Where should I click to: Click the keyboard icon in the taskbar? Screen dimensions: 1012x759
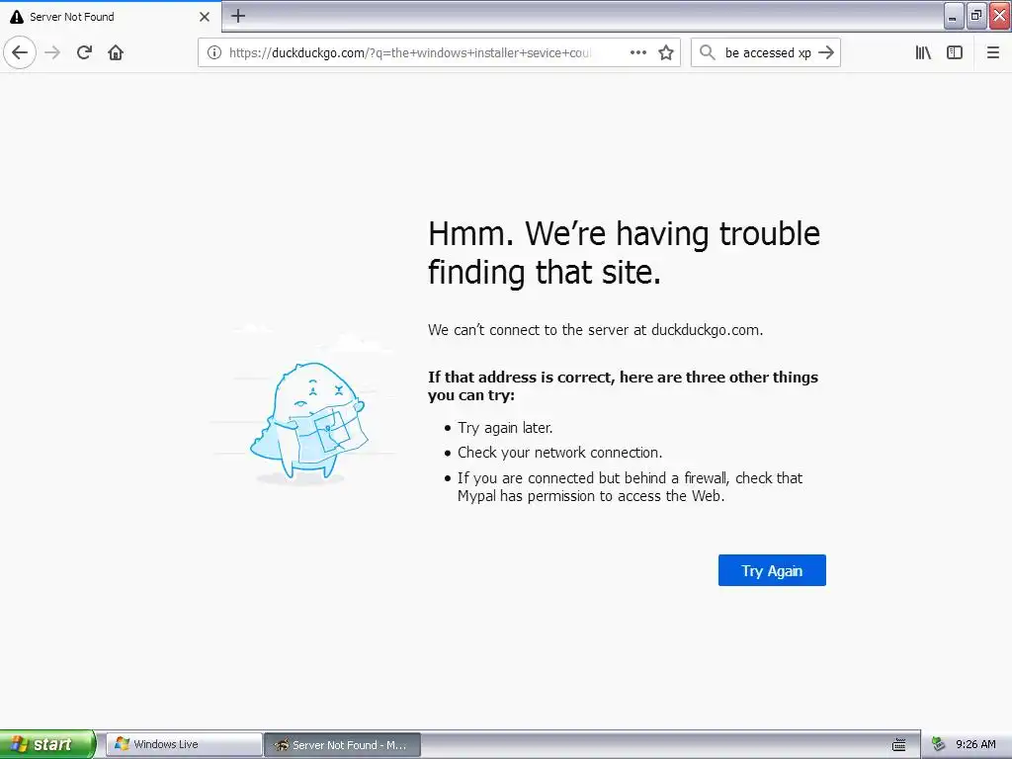(899, 745)
